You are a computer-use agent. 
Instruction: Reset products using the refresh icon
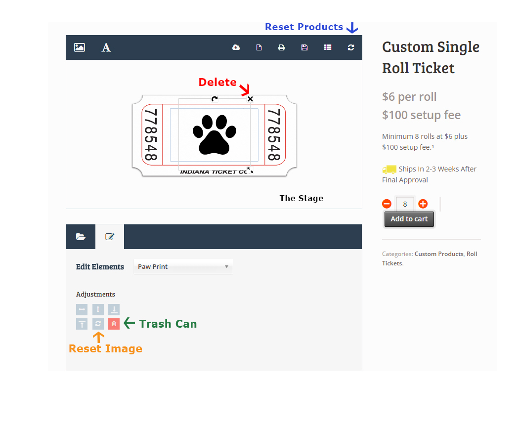351,47
